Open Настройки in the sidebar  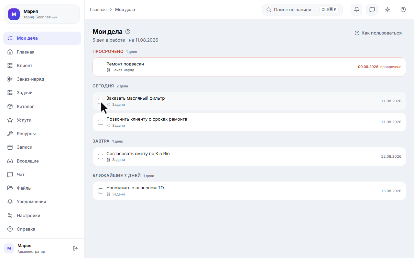click(42, 215)
